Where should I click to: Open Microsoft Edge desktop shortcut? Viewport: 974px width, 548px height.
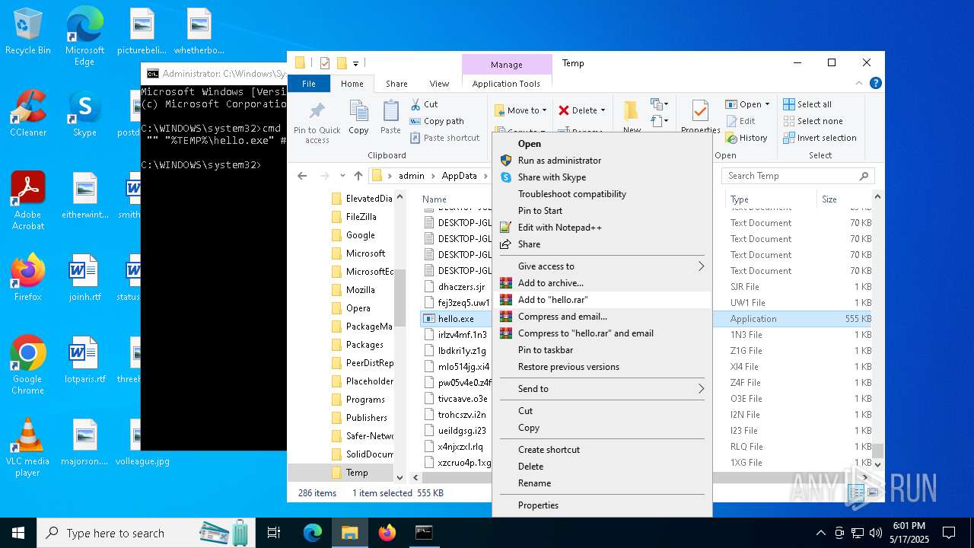coord(84,37)
